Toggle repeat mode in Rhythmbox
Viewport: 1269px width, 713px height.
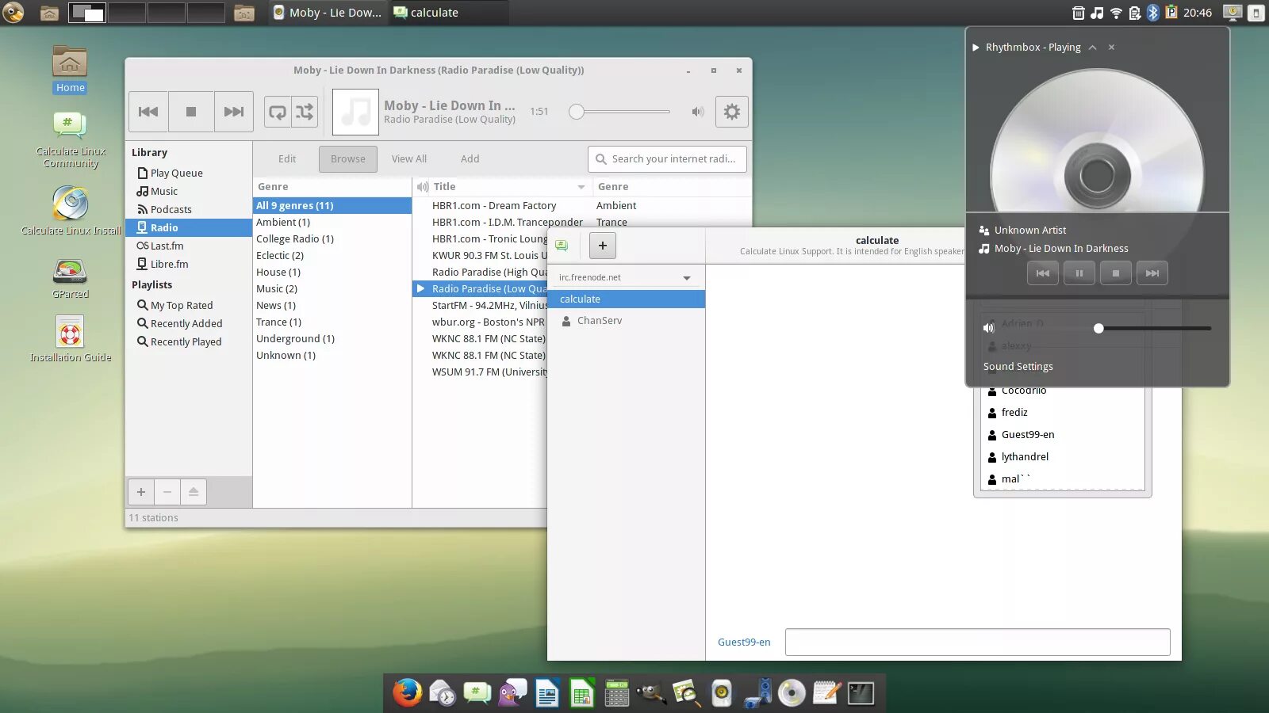coord(278,112)
